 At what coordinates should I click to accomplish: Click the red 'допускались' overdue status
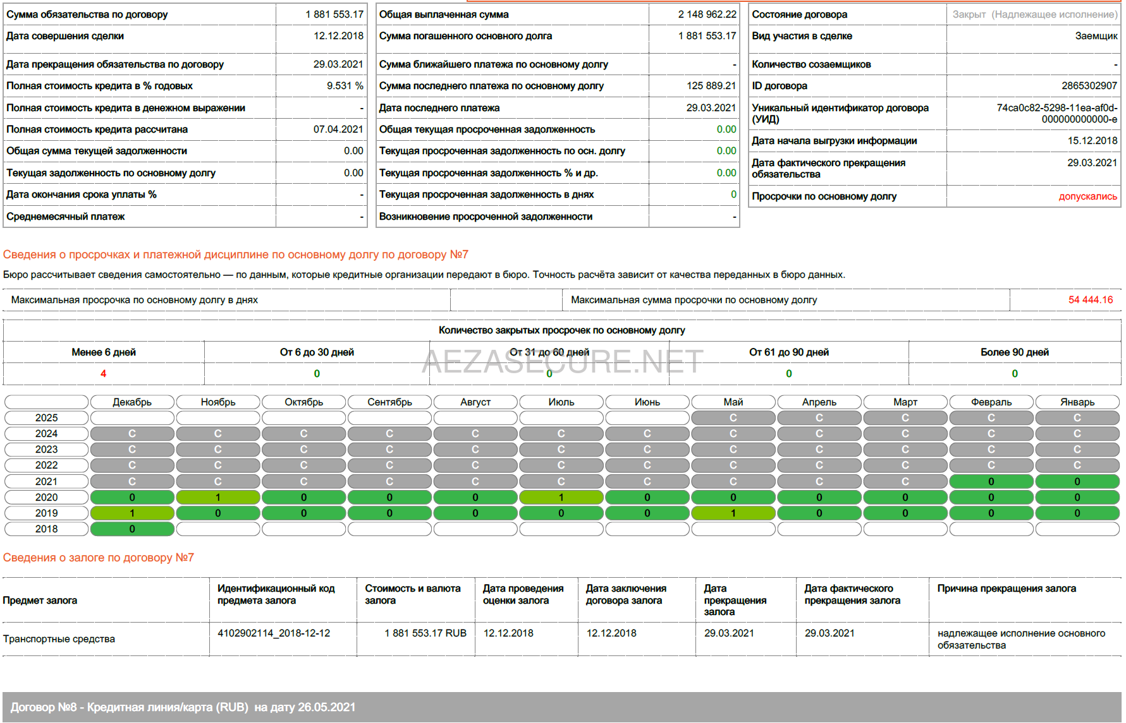coord(1088,196)
